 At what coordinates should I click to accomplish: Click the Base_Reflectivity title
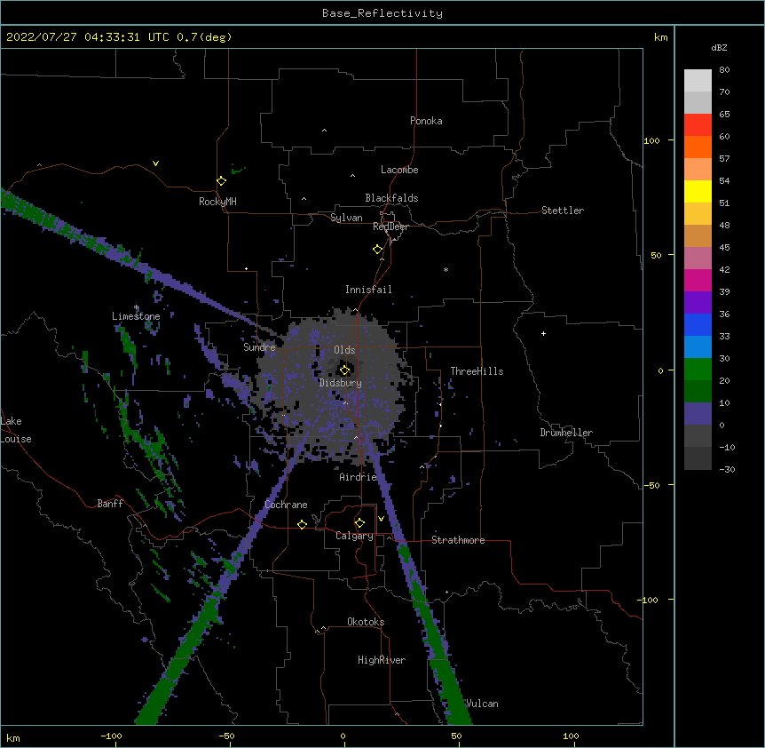tap(382, 13)
